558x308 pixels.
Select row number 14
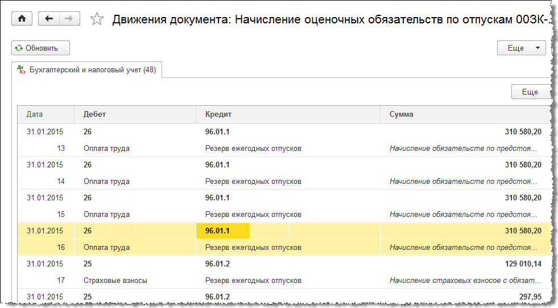(x=61, y=182)
